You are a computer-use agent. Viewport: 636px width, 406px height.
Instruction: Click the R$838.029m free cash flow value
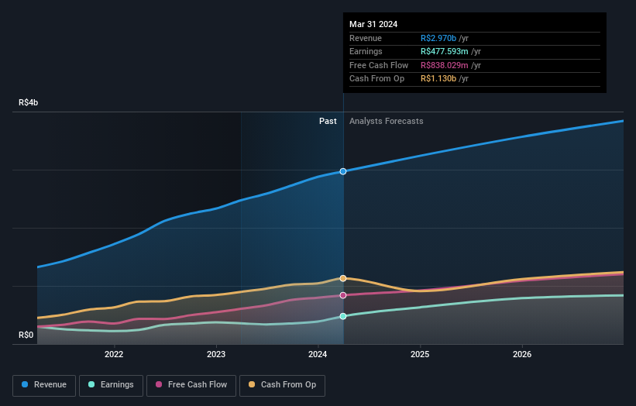(x=445, y=65)
